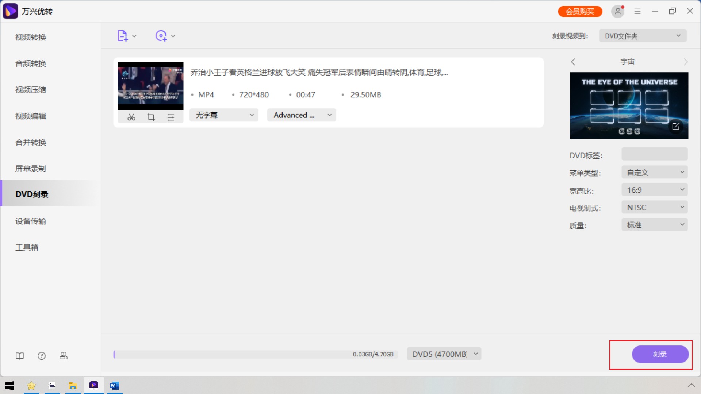
Task: Edit the DVD template with pencil icon
Action: click(675, 126)
